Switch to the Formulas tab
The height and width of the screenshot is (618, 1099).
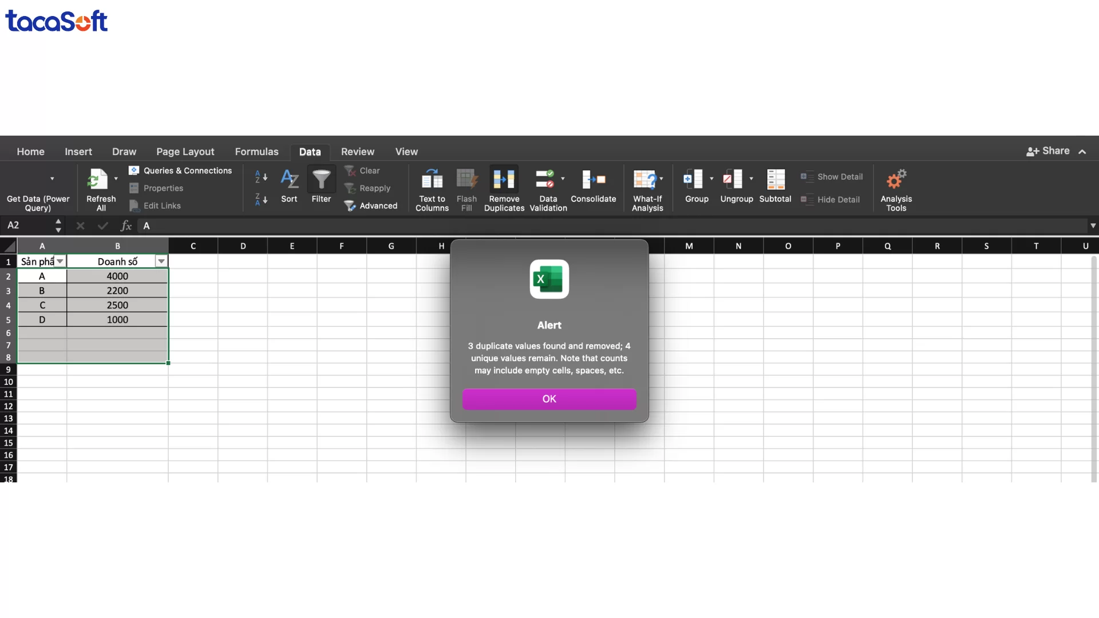(x=256, y=151)
